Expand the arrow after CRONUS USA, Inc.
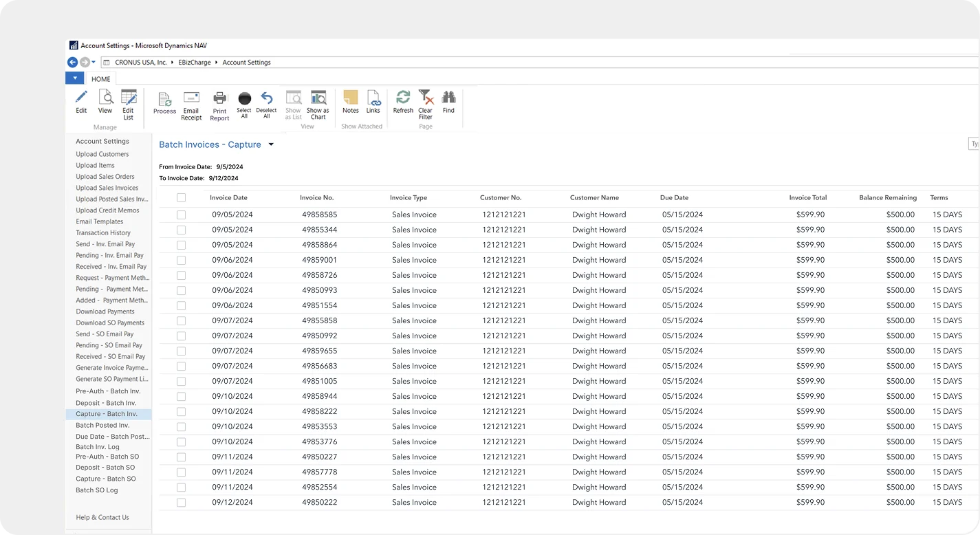 coord(172,63)
